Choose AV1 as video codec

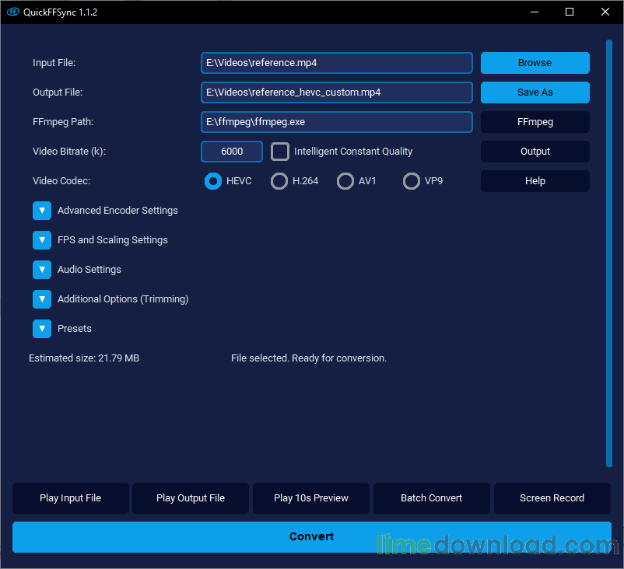[x=345, y=181]
